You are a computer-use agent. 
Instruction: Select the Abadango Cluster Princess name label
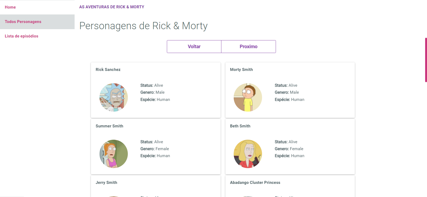(255, 182)
